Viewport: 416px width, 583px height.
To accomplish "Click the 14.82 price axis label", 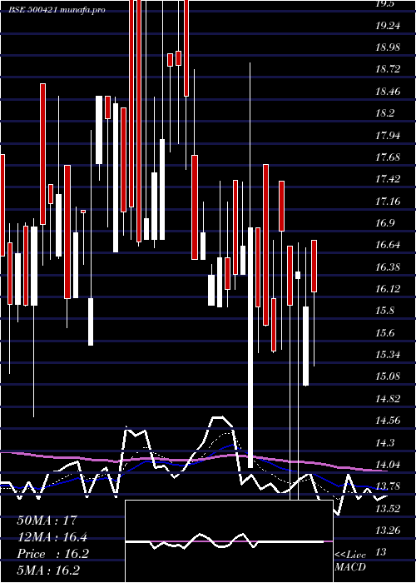I will click(x=388, y=398).
